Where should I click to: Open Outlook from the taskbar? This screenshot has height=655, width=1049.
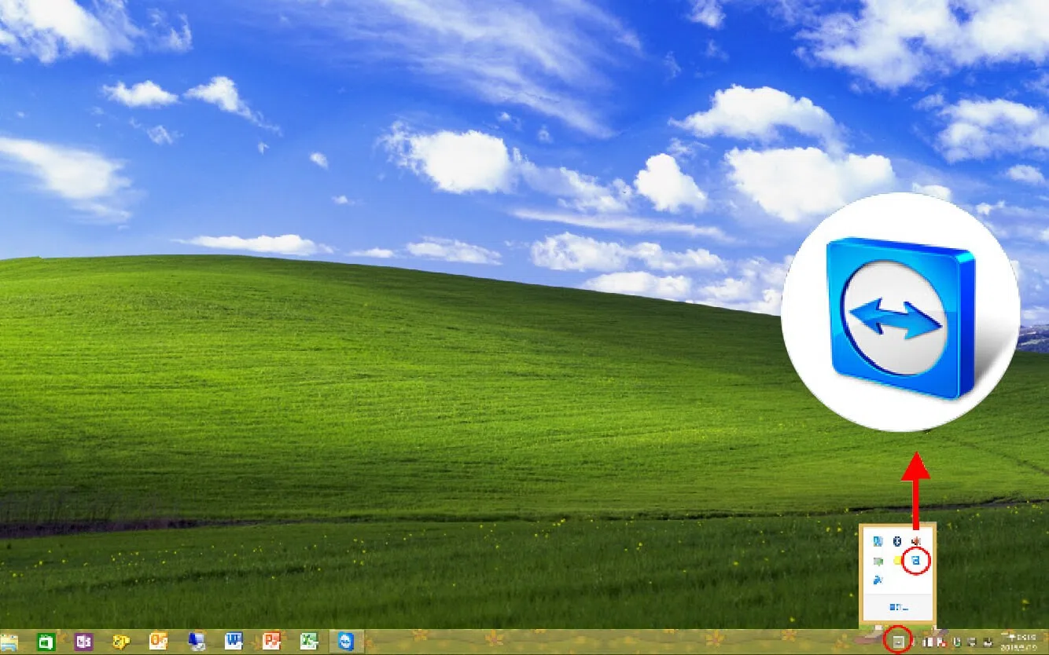coord(157,642)
